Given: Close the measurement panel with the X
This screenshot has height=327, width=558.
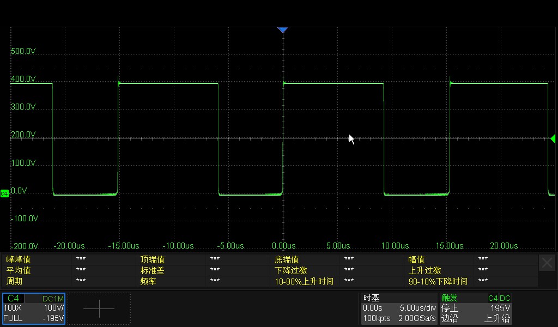Looking at the screenshot, I should (547, 262).
